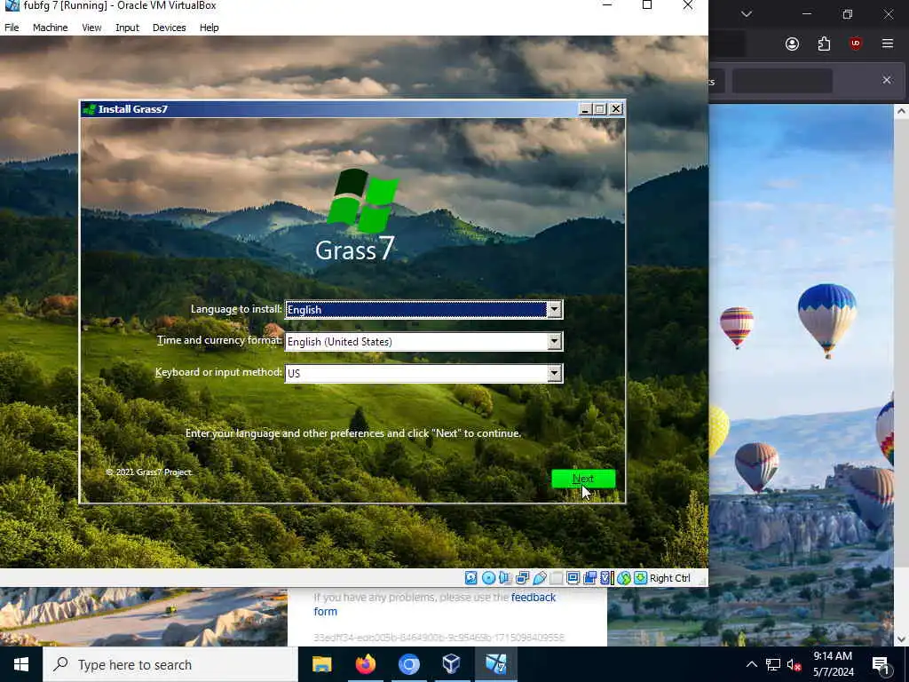909x682 pixels.
Task: Click the Type here to search box
Action: 170,664
